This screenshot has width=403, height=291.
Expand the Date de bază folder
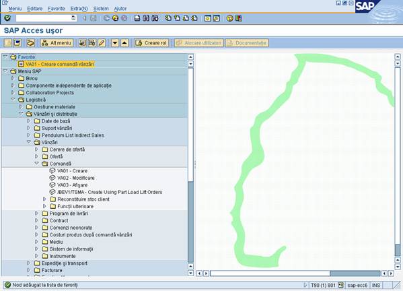pos(28,121)
